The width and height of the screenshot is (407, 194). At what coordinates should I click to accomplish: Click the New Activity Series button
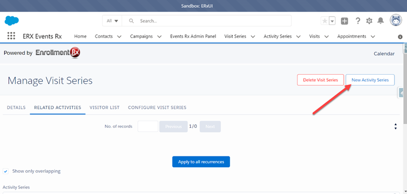370,80
